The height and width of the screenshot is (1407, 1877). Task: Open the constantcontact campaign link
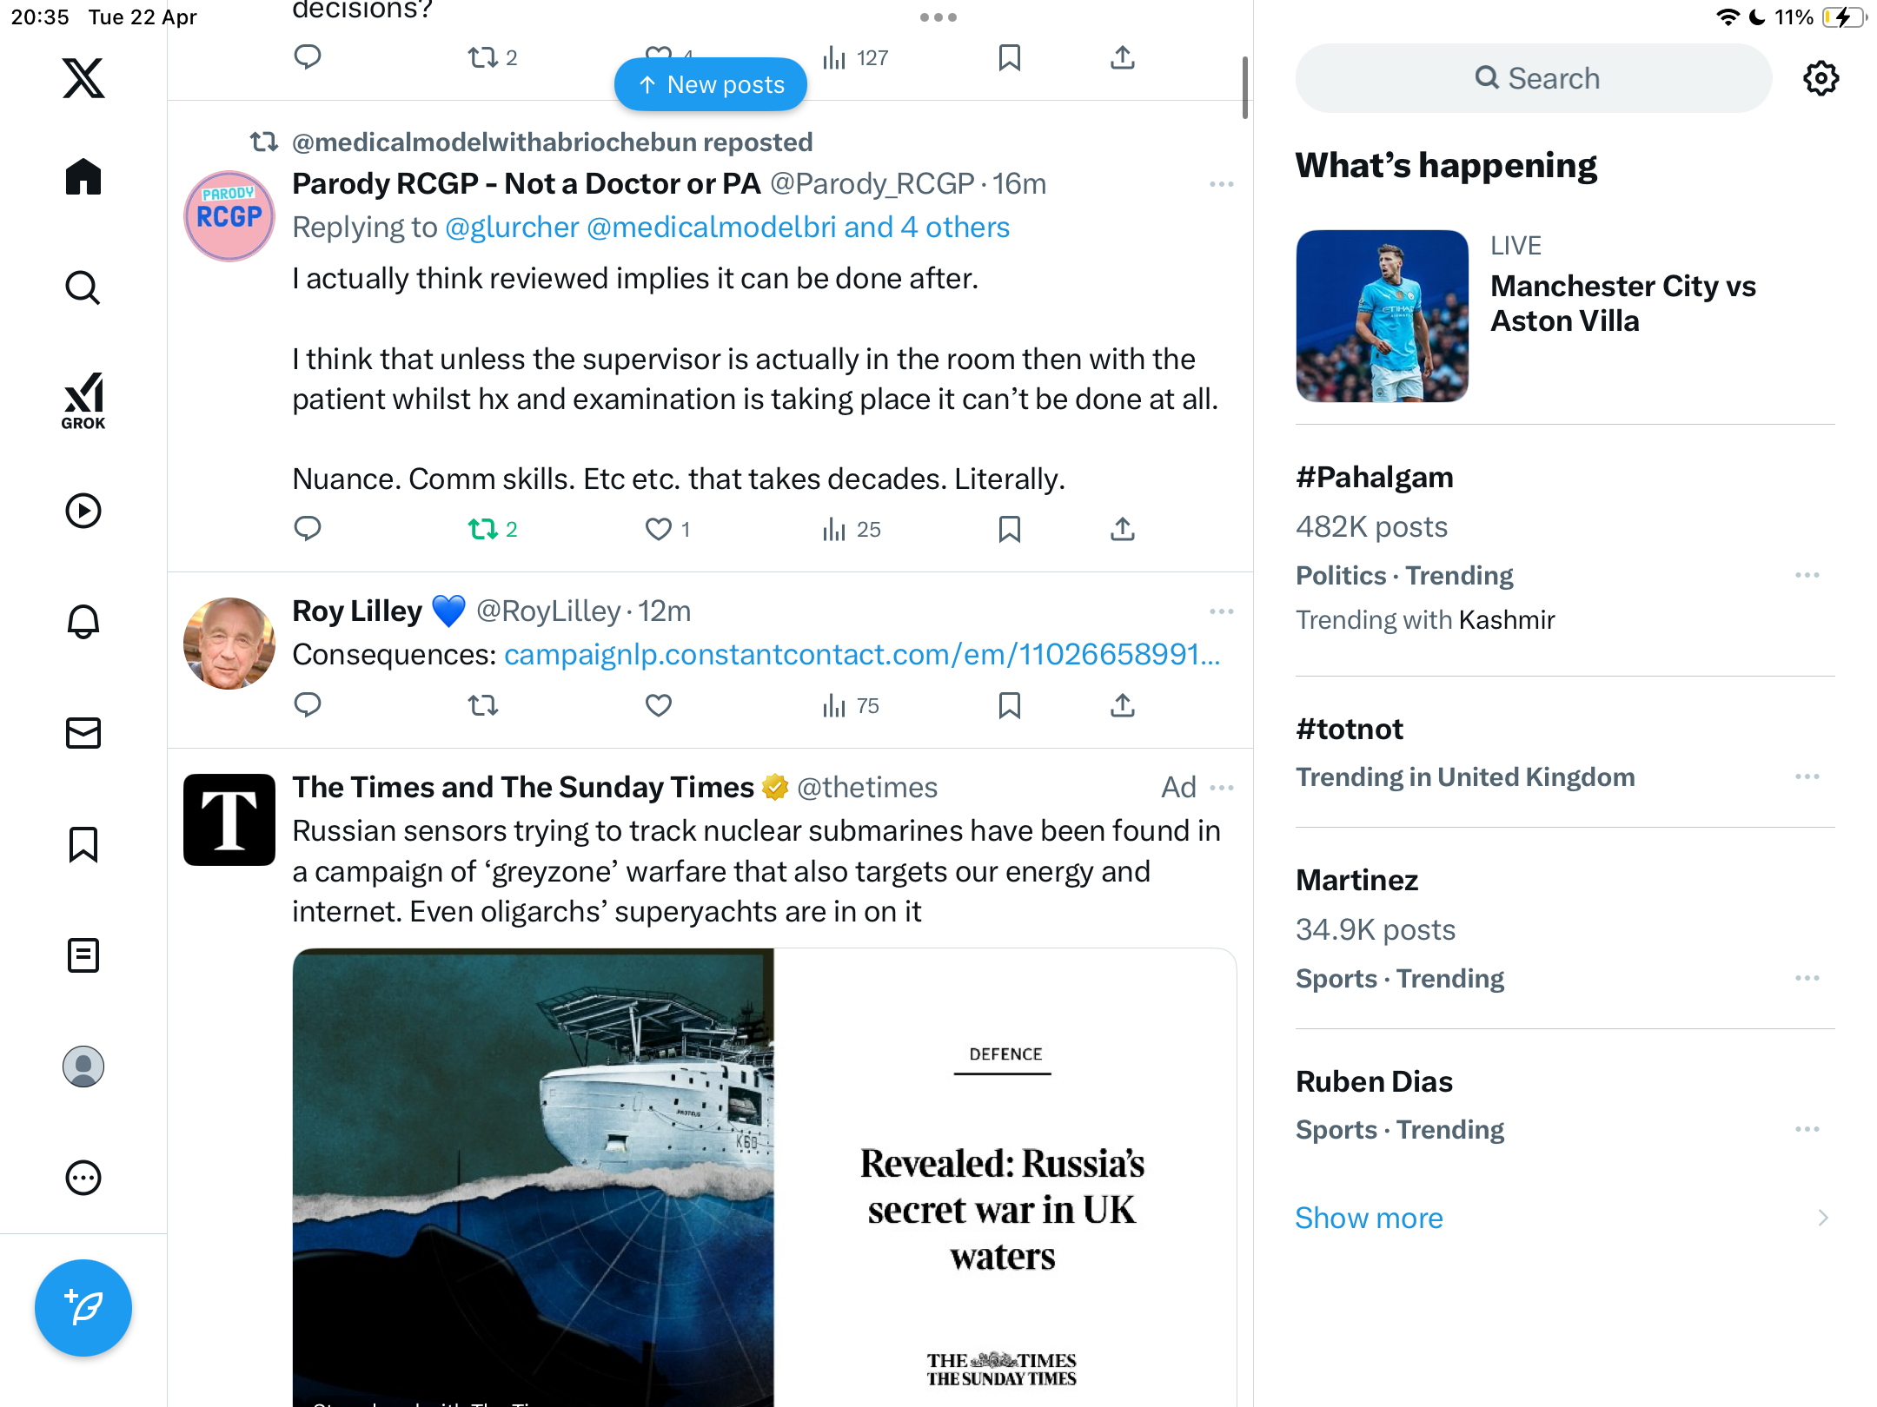pyautogui.click(x=862, y=654)
